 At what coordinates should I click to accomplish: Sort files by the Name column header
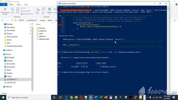pos(38,24)
